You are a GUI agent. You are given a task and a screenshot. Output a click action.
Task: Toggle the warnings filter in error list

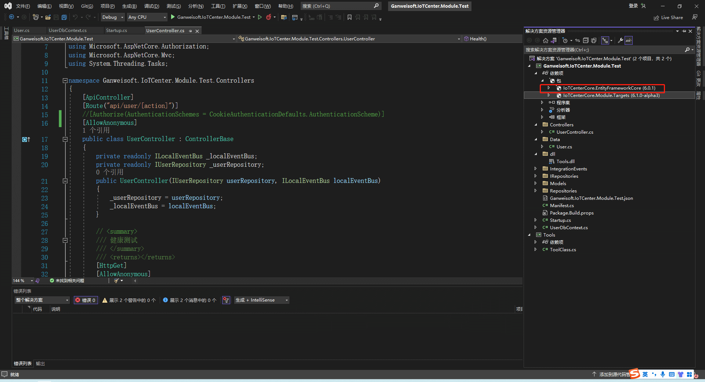coord(129,300)
